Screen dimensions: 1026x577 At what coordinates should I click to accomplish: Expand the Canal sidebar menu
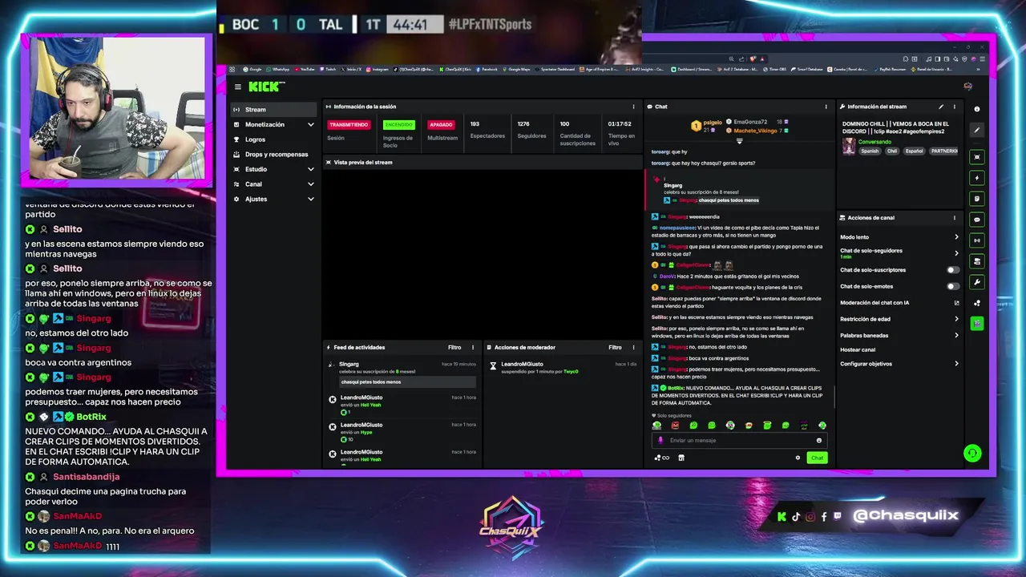click(x=273, y=184)
